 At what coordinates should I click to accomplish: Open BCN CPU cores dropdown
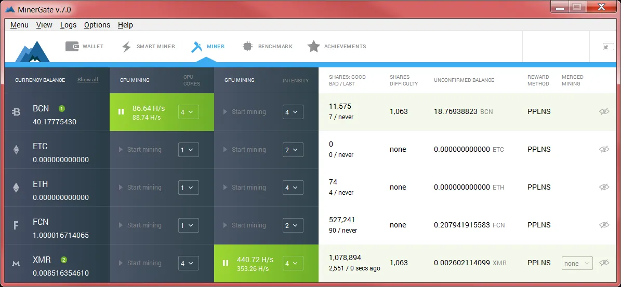pyautogui.click(x=189, y=112)
